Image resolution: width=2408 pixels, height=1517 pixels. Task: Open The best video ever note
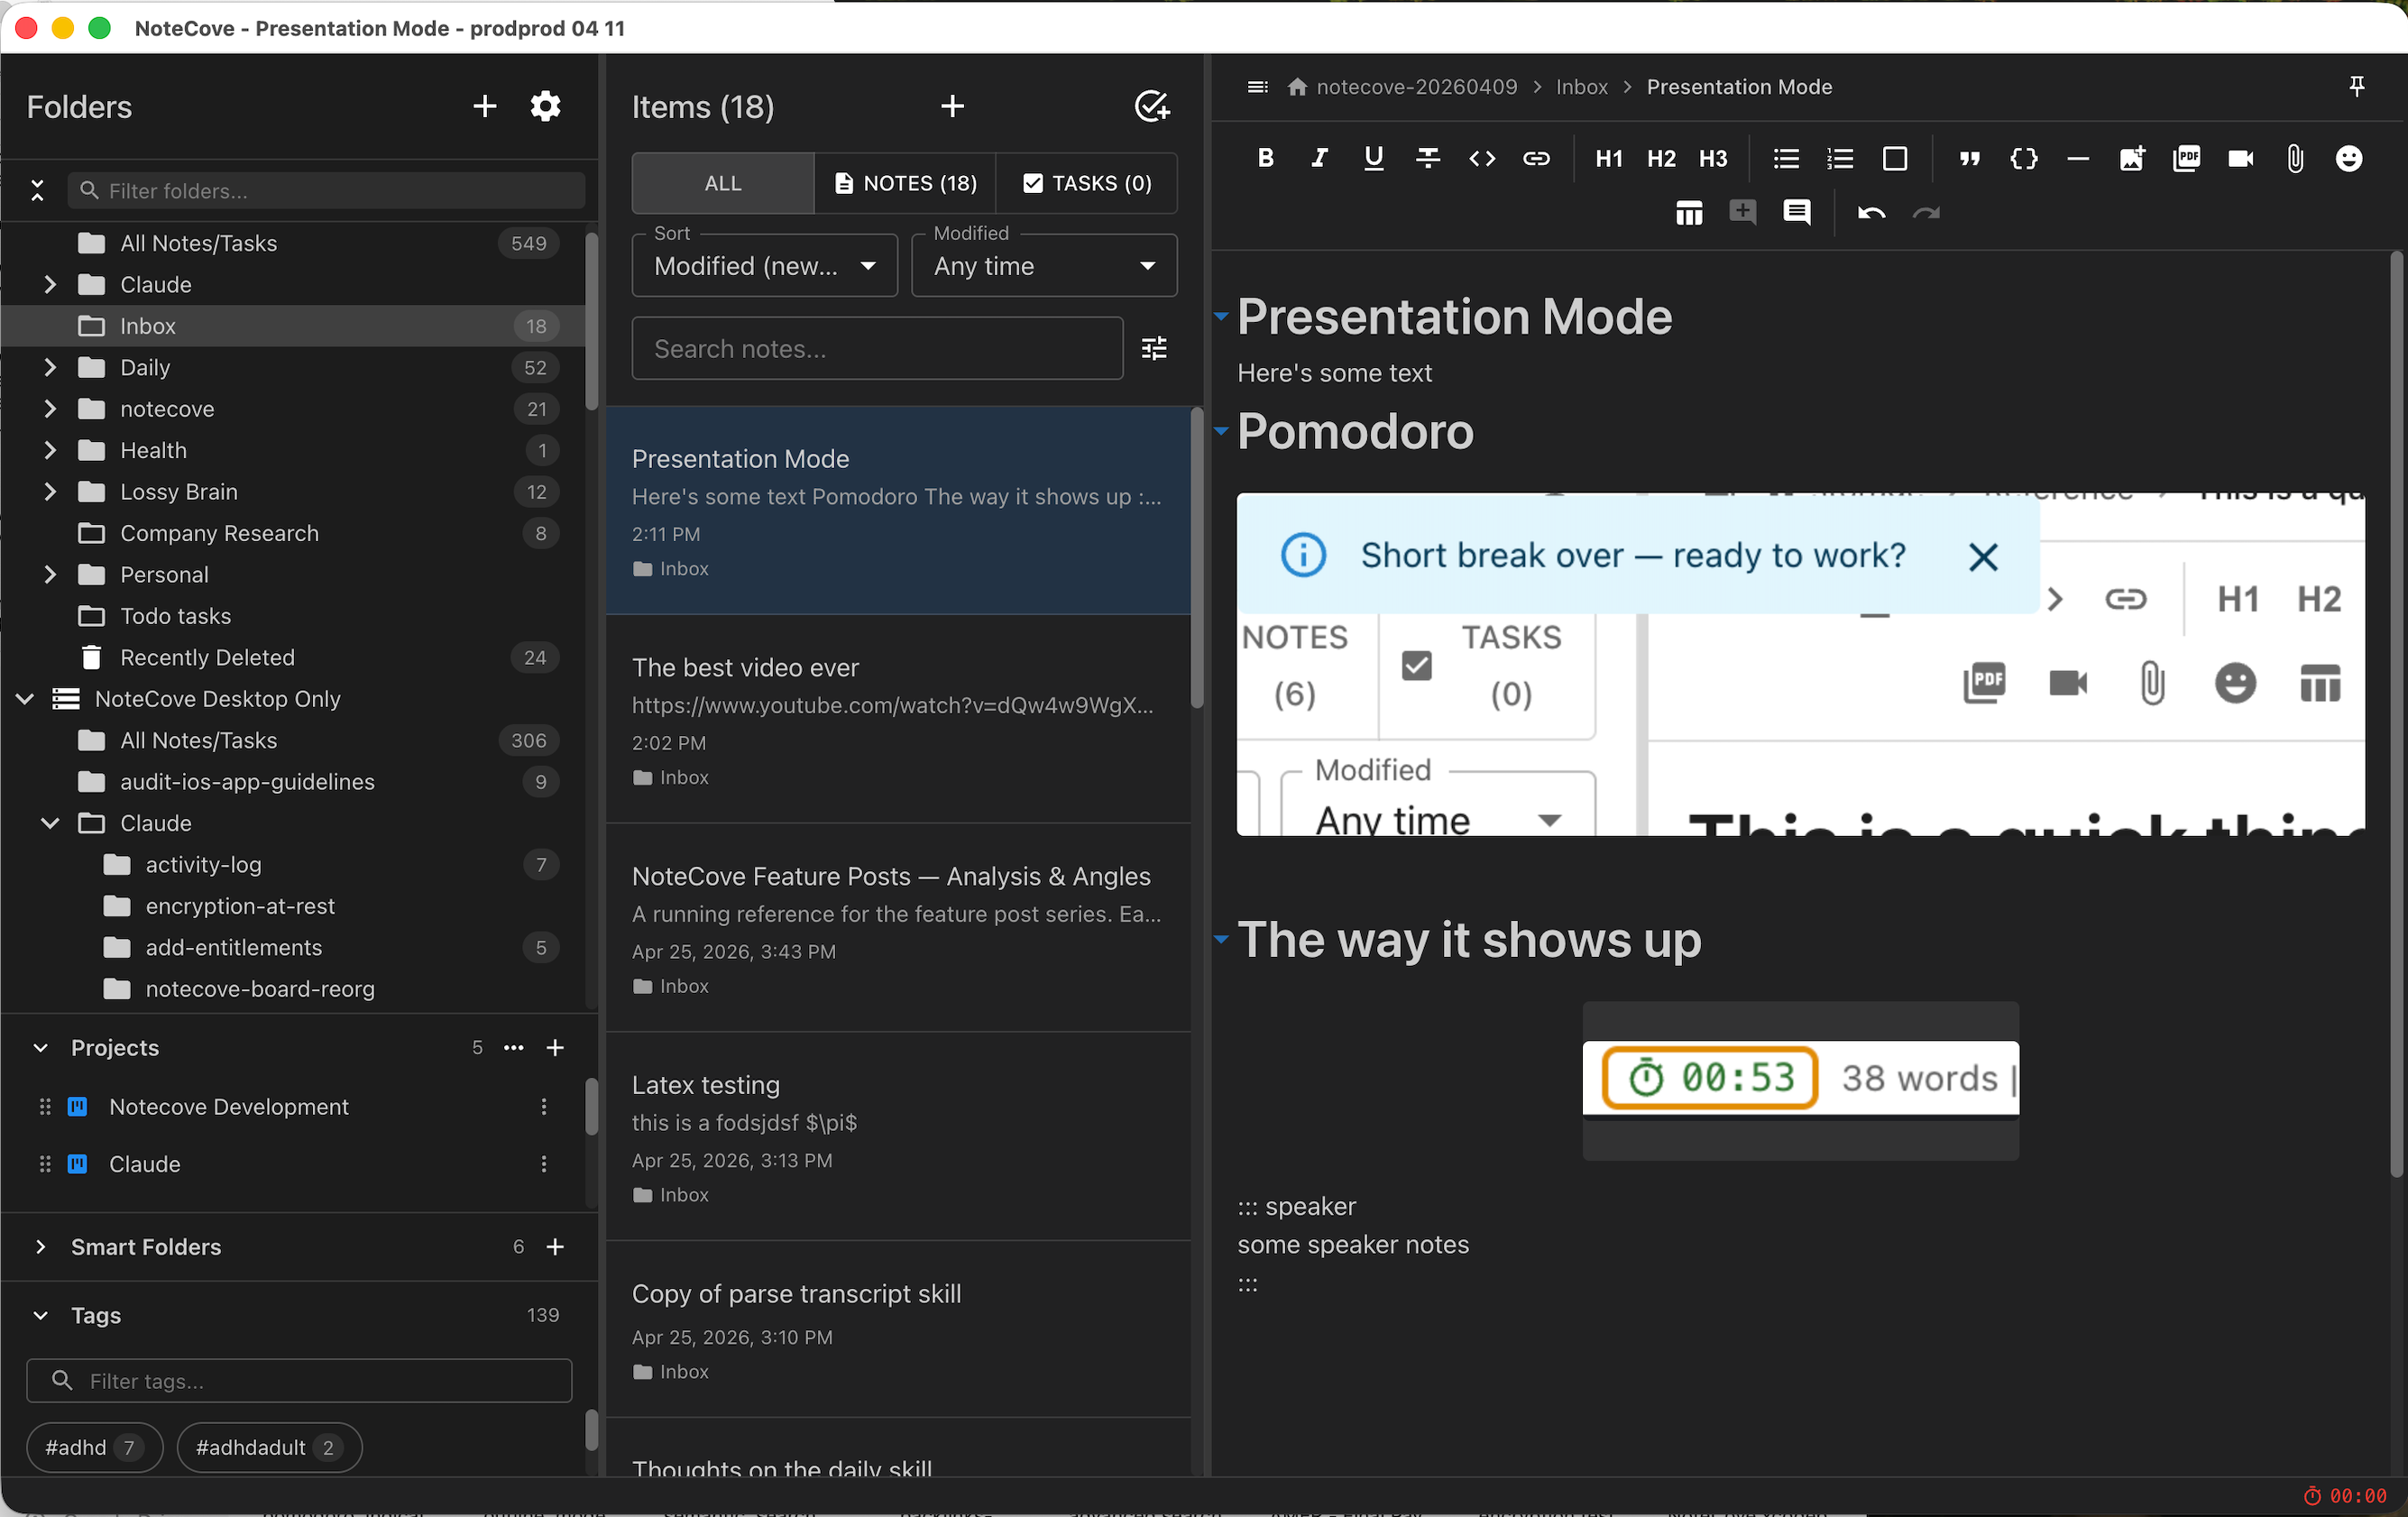[x=898, y=719]
